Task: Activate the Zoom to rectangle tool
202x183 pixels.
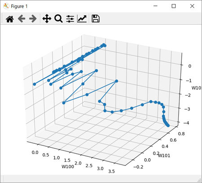Action: [58, 18]
